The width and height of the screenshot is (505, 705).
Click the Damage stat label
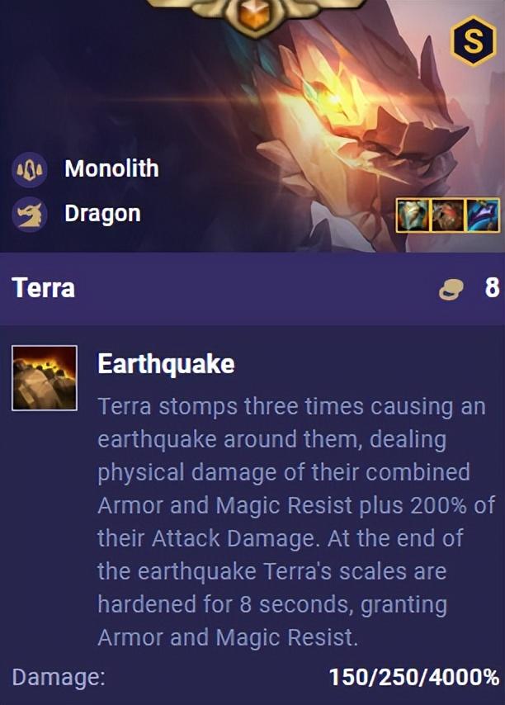(59, 677)
